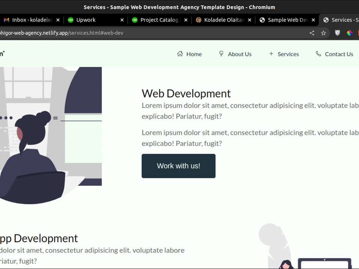This screenshot has width=359, height=269.
Task: Close the Koladele Olaitan tab
Action: (x=250, y=20)
